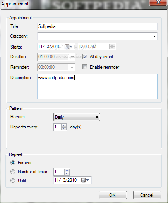168x203 pixels.
Task: Select the Forever repeat option
Action: coord(13,163)
